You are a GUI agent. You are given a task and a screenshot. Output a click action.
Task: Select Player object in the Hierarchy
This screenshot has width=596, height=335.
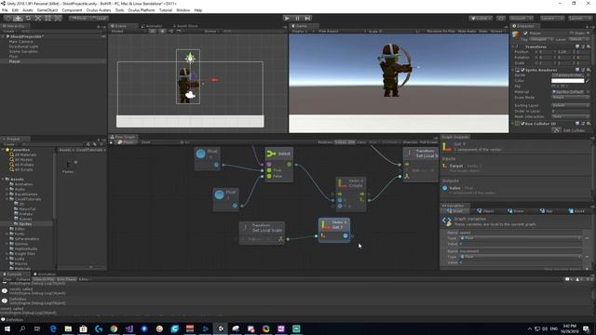(15, 61)
